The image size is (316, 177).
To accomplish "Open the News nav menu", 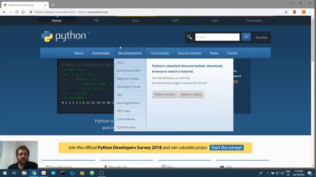I will pyautogui.click(x=214, y=53).
